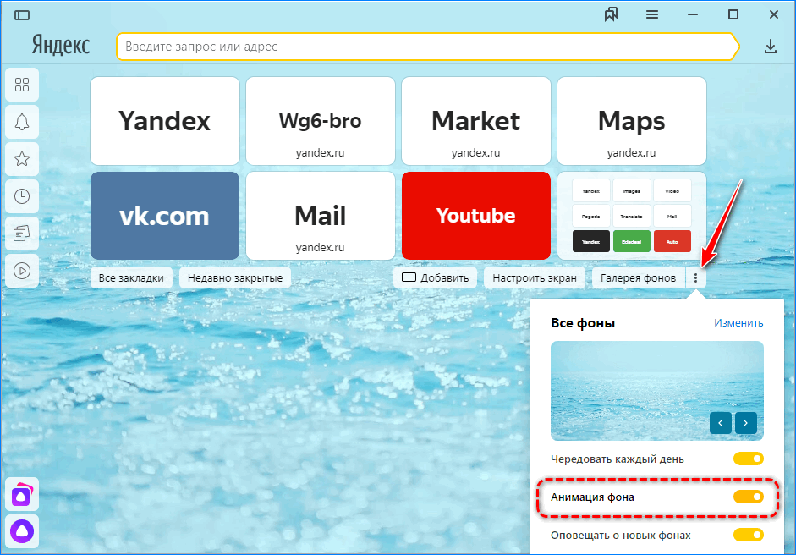This screenshot has height=555, width=796.
Task: Toggle the side panel icon in title bar
Action: point(22,14)
